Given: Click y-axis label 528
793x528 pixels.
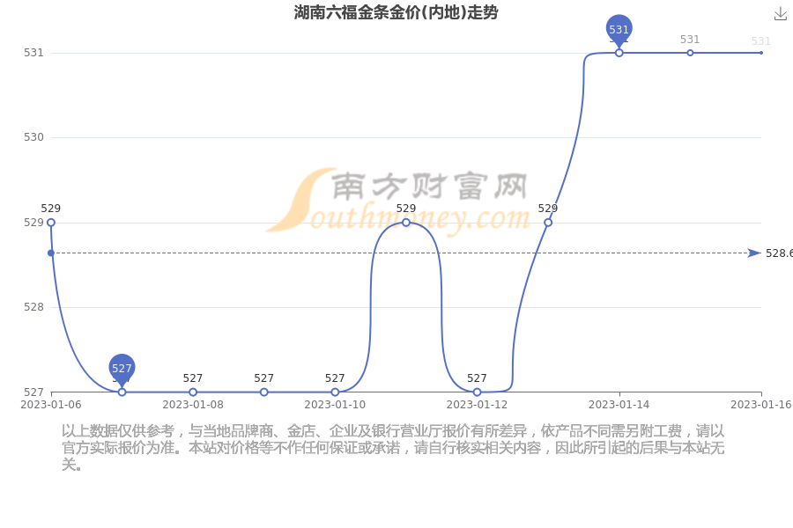Looking at the screenshot, I should [33, 307].
